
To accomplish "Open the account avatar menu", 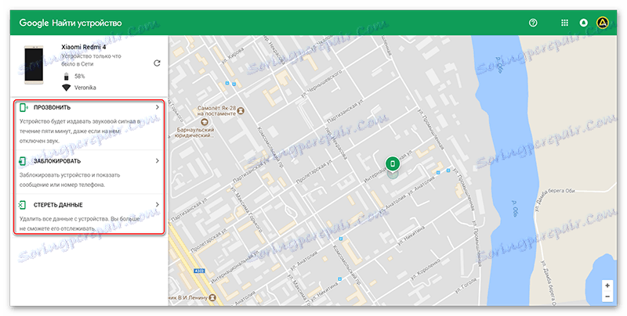I will (602, 23).
